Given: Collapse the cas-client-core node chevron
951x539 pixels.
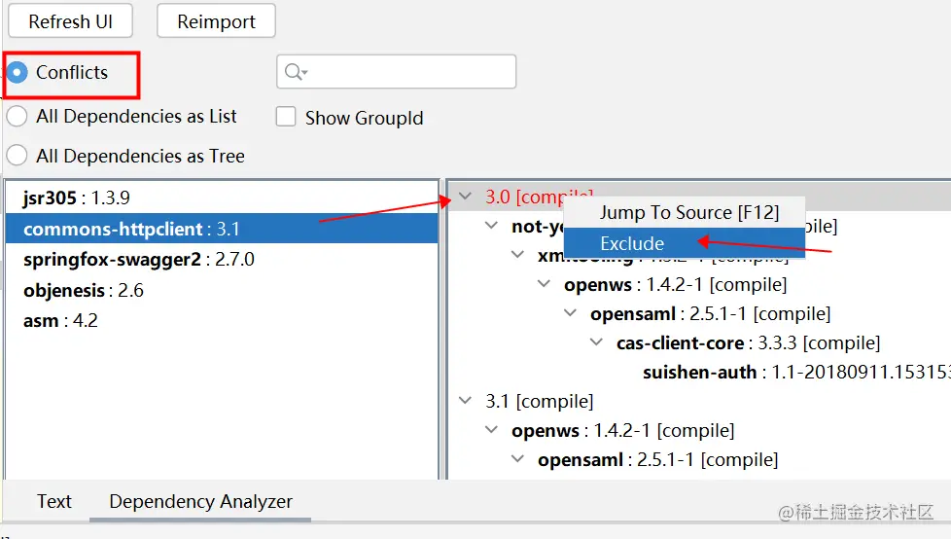Looking at the screenshot, I should click(597, 341).
